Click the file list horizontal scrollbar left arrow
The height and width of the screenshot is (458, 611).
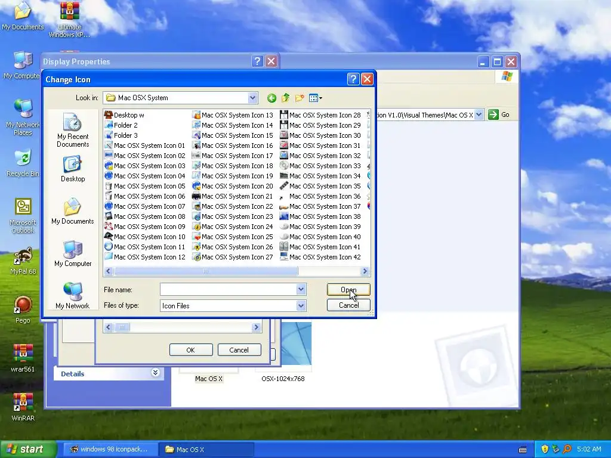tap(109, 271)
